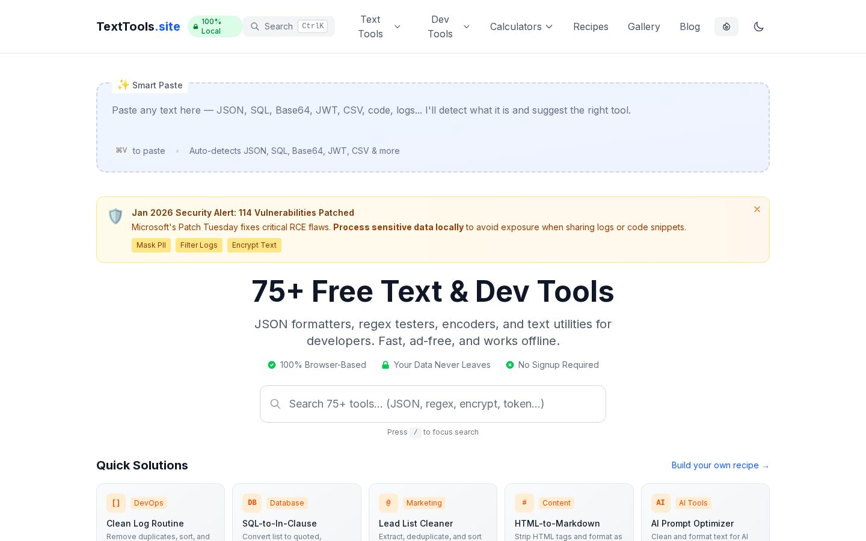Click the Smart Paste sparkle icon
The width and height of the screenshot is (866, 541).
tap(123, 85)
